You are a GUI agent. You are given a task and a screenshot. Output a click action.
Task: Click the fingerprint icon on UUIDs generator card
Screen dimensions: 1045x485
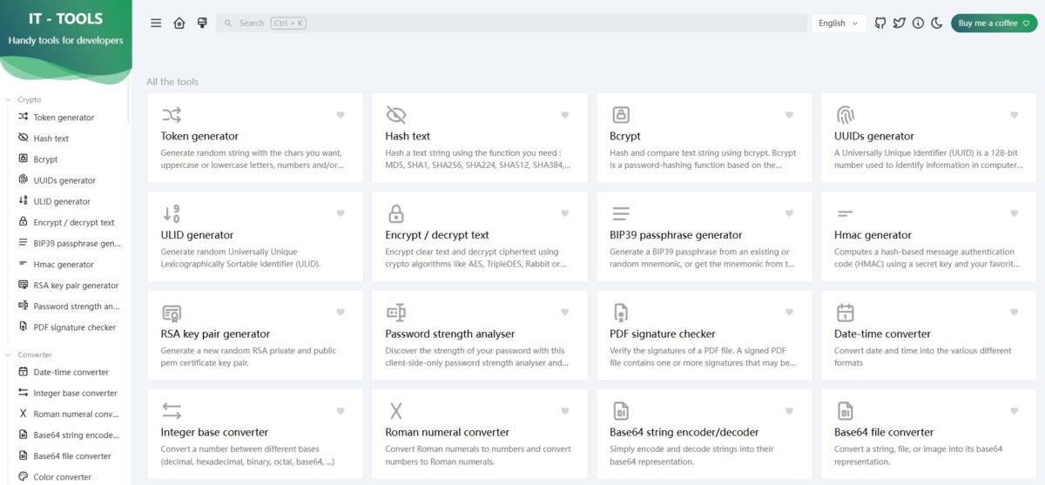click(x=845, y=115)
